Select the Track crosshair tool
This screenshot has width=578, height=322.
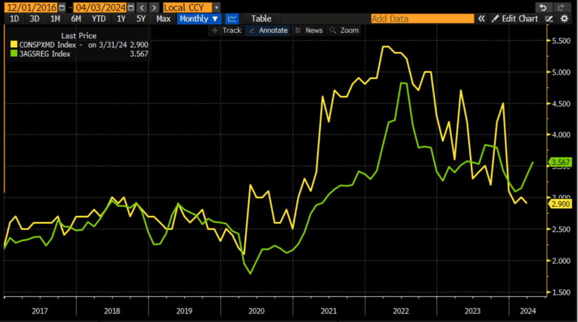click(228, 30)
